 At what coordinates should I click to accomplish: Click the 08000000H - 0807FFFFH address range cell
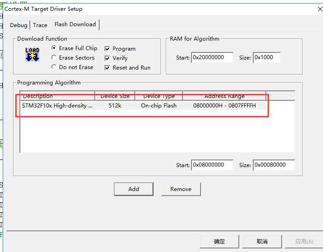click(224, 106)
